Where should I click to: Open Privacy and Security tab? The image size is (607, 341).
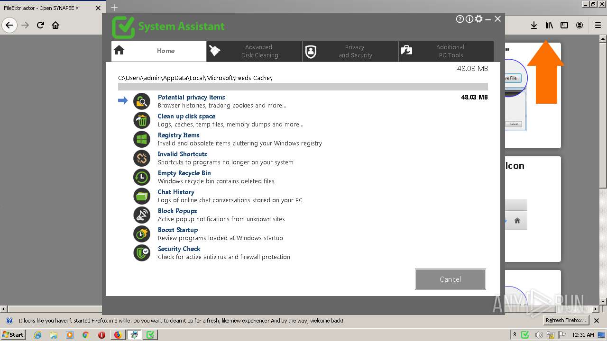coord(350,51)
